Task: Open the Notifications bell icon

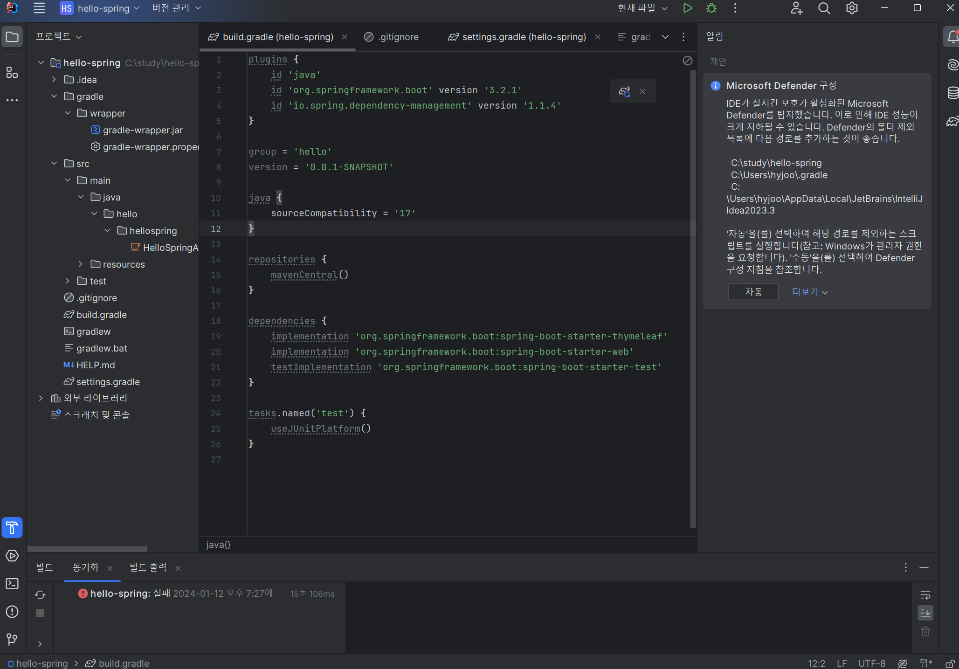Action: [952, 37]
